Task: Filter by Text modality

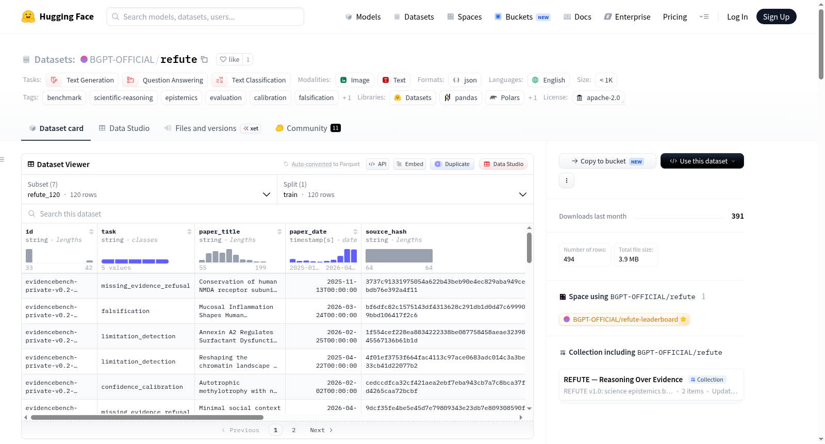Action: pos(394,80)
